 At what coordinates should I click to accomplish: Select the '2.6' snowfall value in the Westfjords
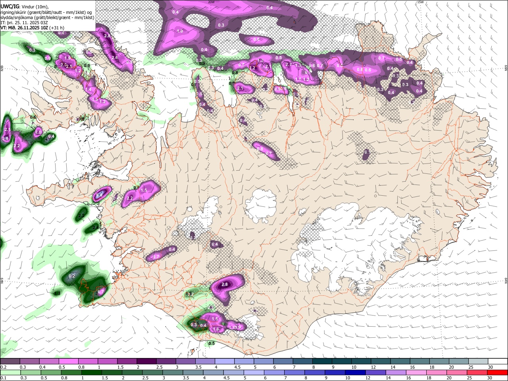click(x=115, y=58)
